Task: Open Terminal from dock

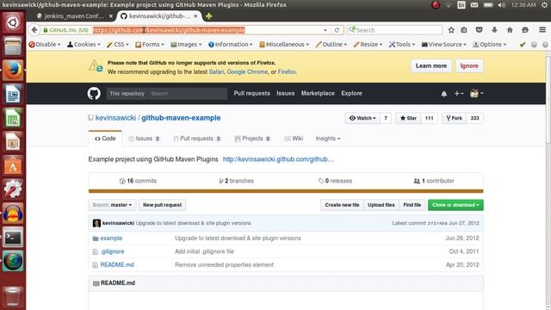Action: [x=13, y=237]
